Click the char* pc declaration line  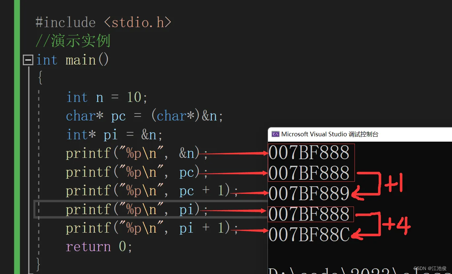[x=145, y=116]
